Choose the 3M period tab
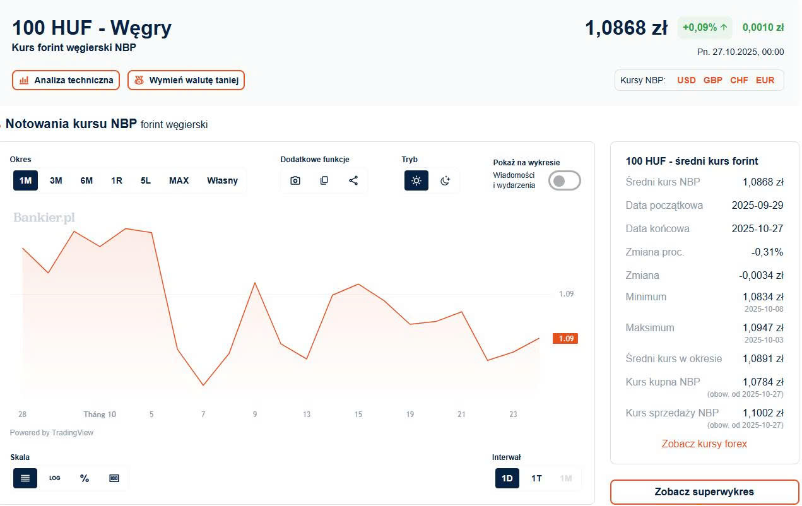This screenshot has width=802, height=506. [x=56, y=180]
